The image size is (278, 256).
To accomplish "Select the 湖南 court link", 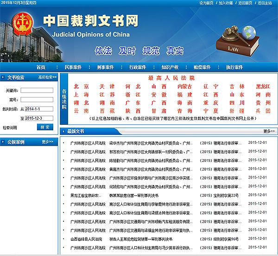I will tap(107, 103).
